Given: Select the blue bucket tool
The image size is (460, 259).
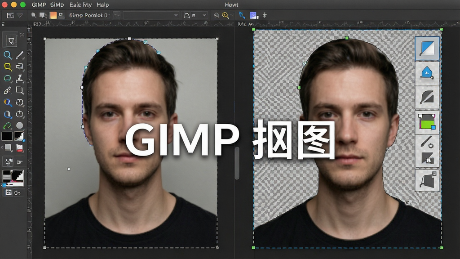Looking at the screenshot, I should (x=8, y=114).
